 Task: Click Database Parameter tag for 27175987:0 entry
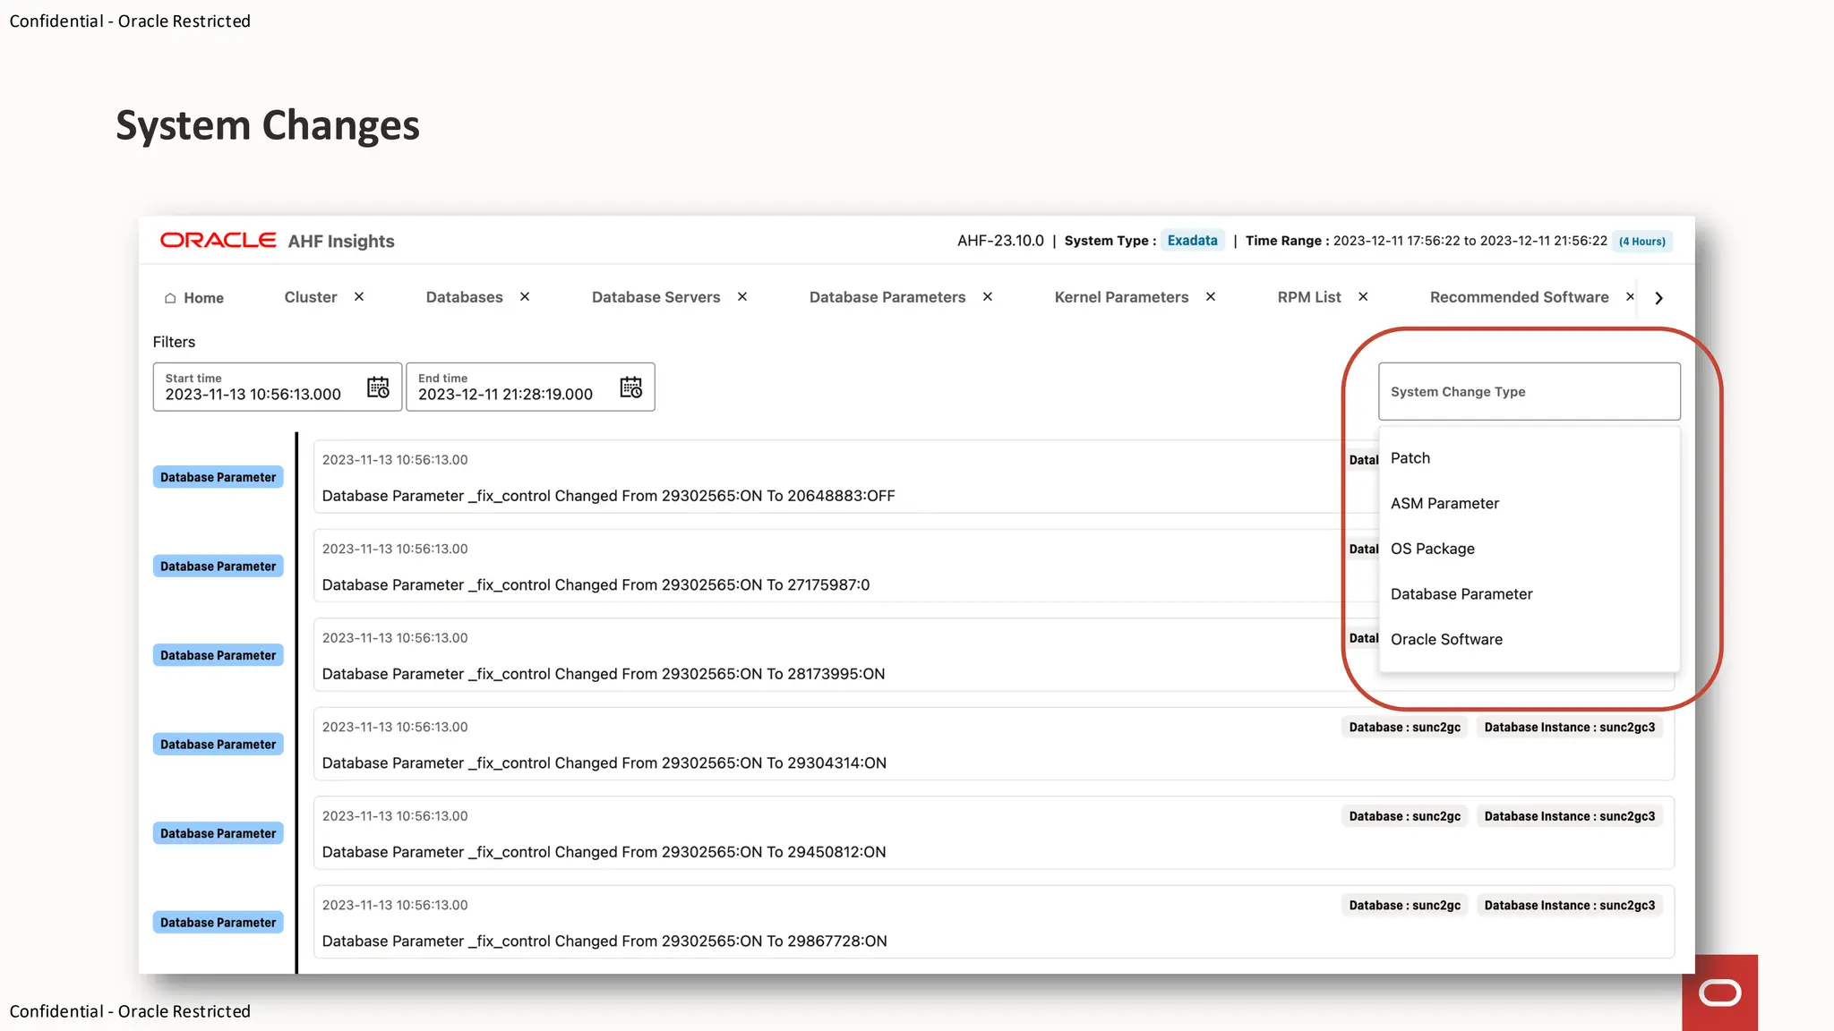[x=218, y=566]
